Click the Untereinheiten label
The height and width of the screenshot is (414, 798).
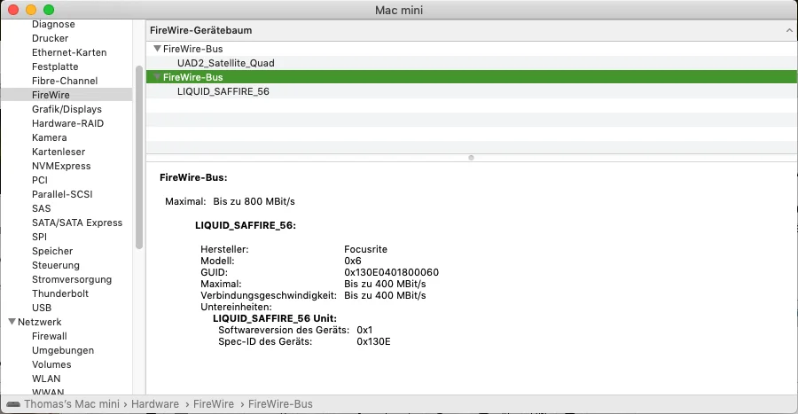tap(236, 308)
